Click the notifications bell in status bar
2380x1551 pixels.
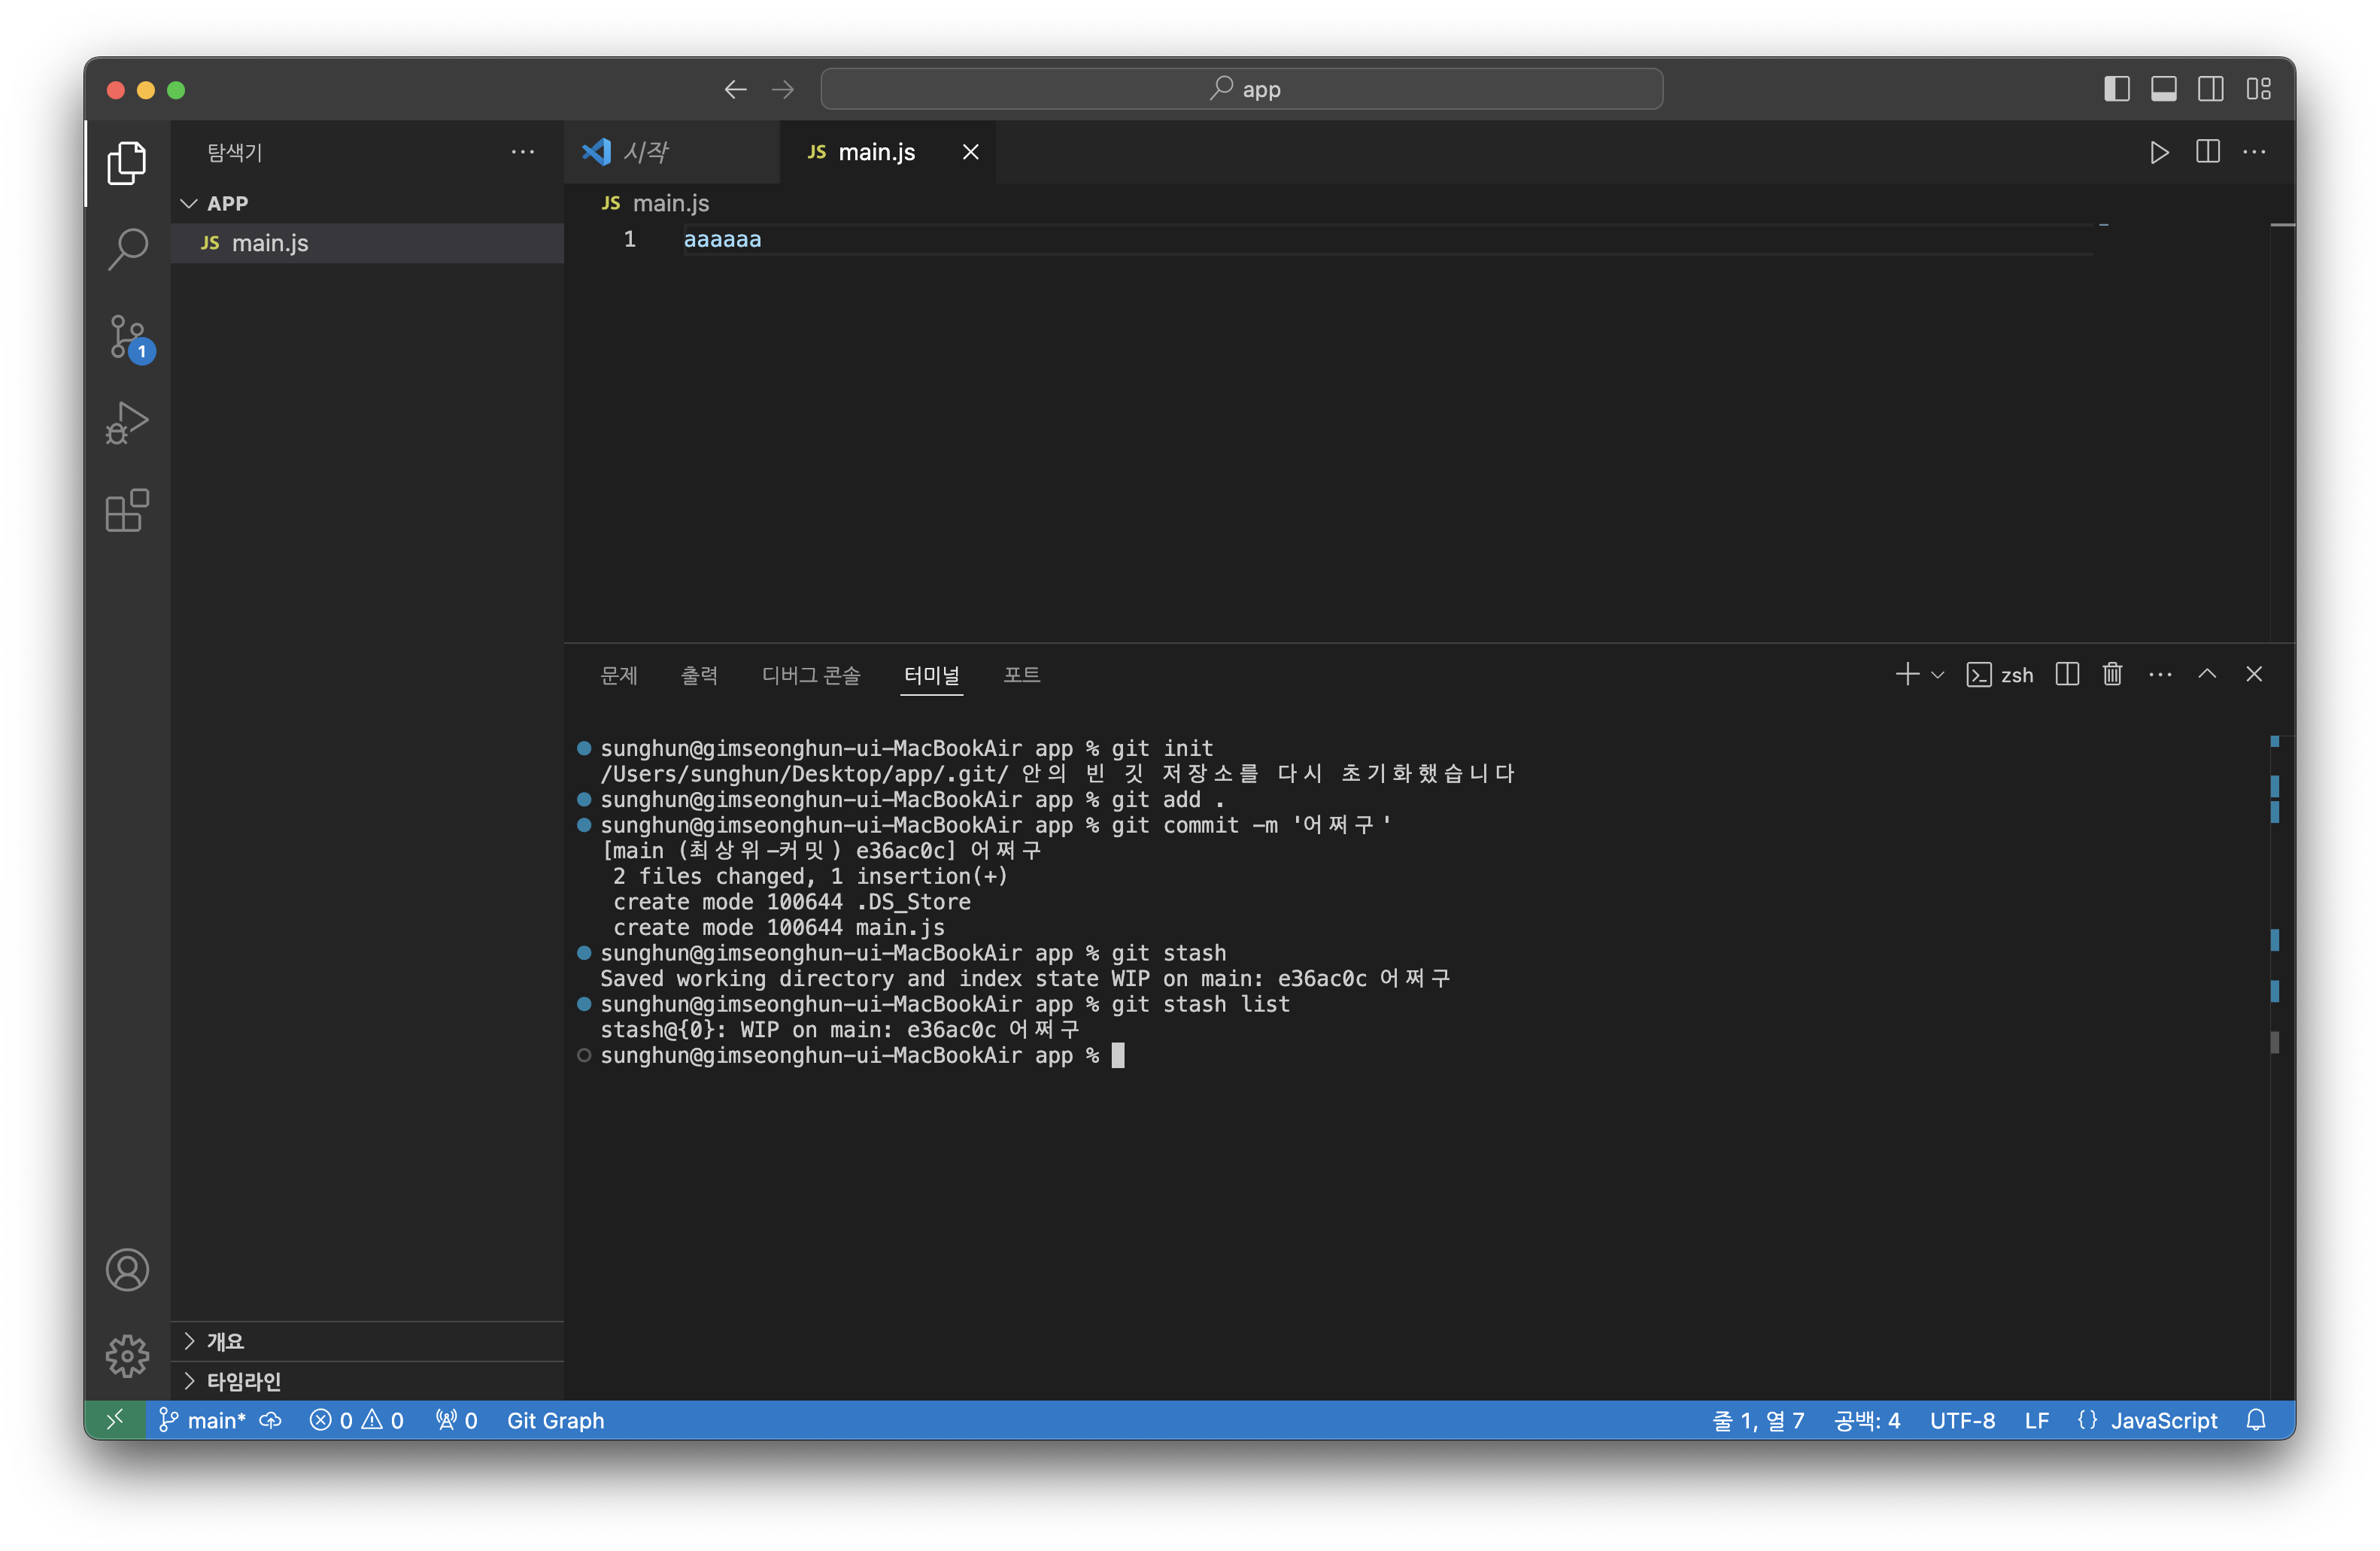pos(2256,1420)
